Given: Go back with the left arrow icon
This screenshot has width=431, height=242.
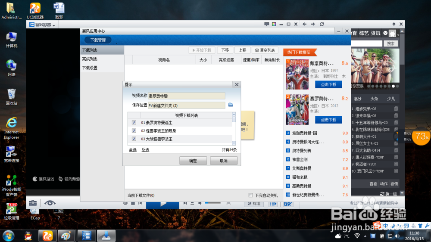Looking at the screenshot, I should tap(305, 24).
